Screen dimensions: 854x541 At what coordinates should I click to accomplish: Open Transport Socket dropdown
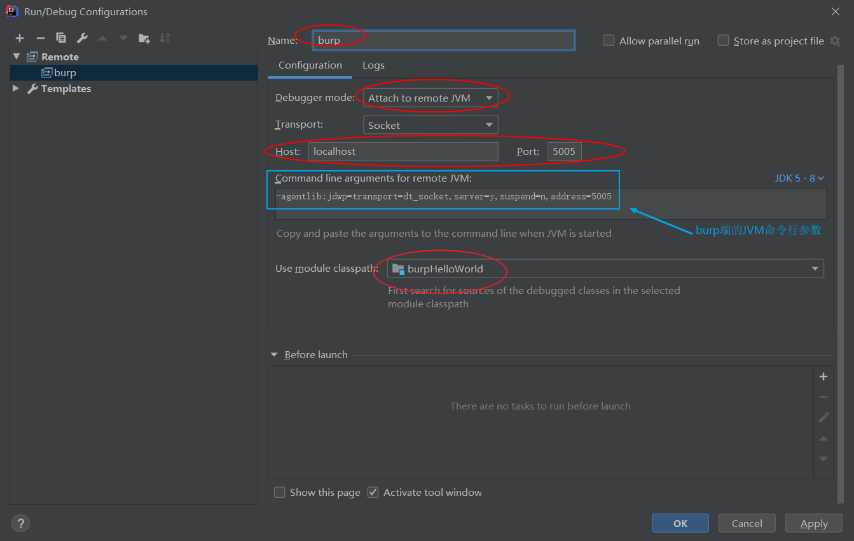tap(430, 125)
